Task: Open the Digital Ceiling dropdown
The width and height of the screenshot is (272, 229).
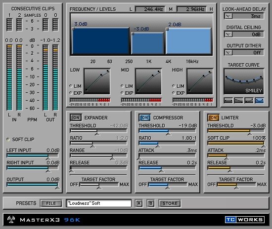Action: coord(228,34)
